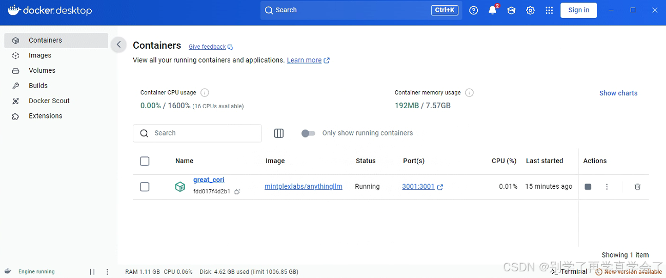This screenshot has width=666, height=278.
Task: Check the great_cori container checkbox
Action: click(x=145, y=187)
